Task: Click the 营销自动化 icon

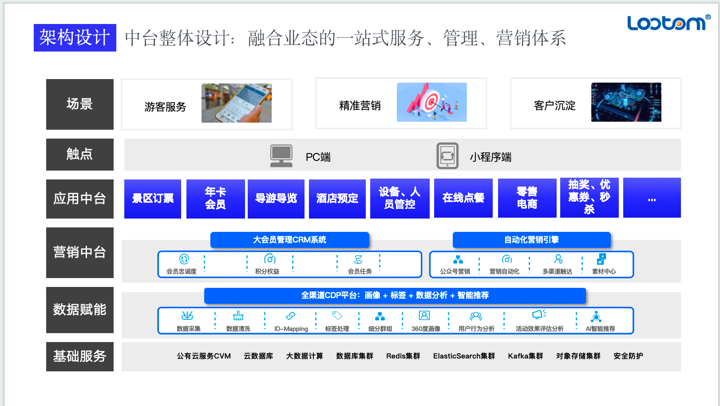Action: 506,259
